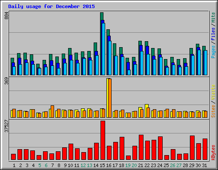
Task: Click the red KBytes bar for day 21
Action: point(141,147)
